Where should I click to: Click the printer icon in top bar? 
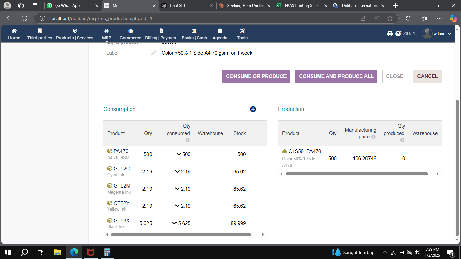[x=390, y=34]
